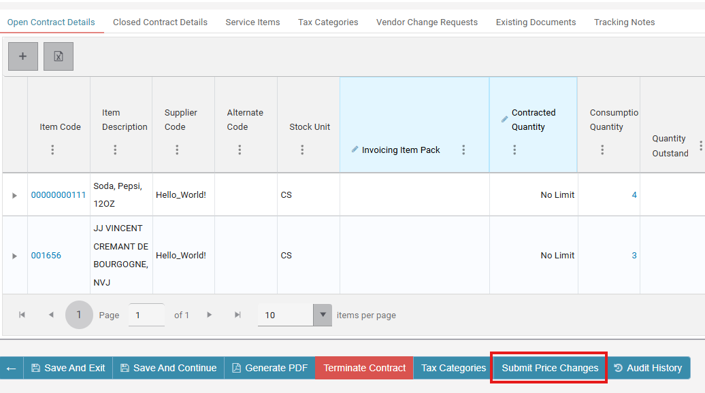Open items per page dropdown
The width and height of the screenshot is (705, 393).
pos(323,315)
